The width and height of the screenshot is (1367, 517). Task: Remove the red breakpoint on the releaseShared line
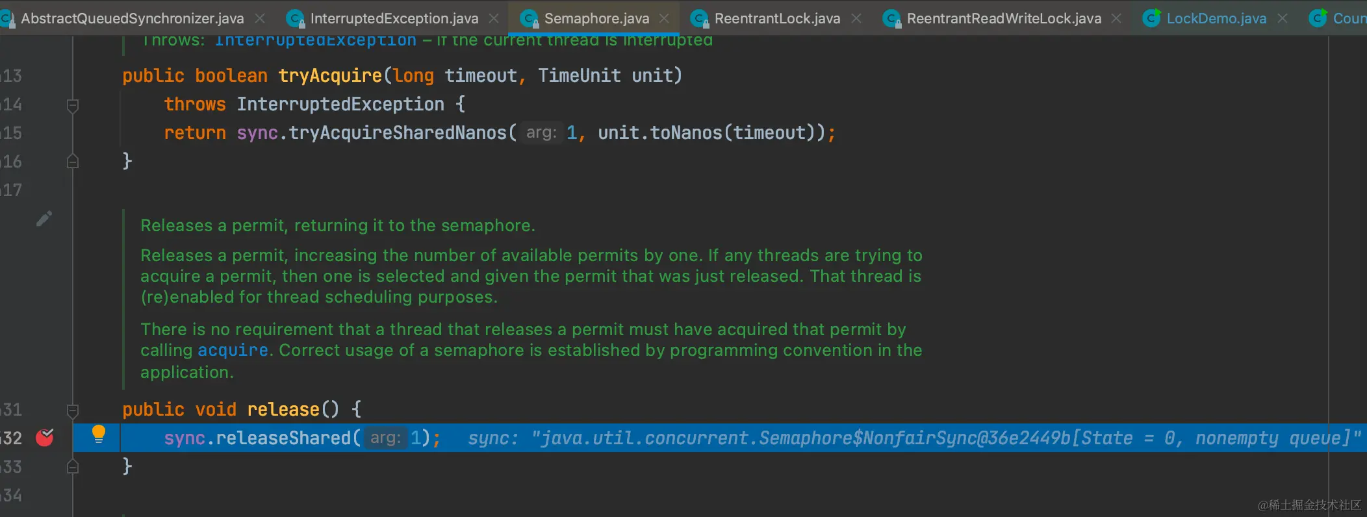coord(45,438)
